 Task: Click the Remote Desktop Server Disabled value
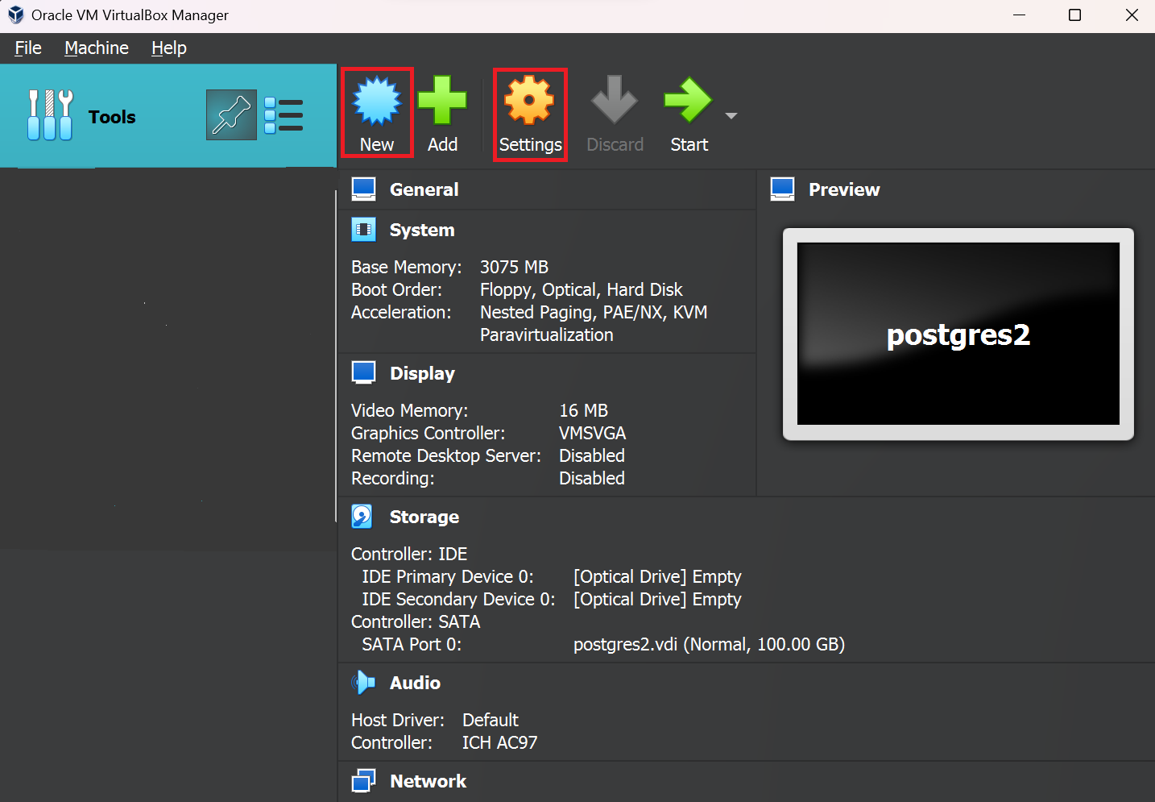click(592, 455)
